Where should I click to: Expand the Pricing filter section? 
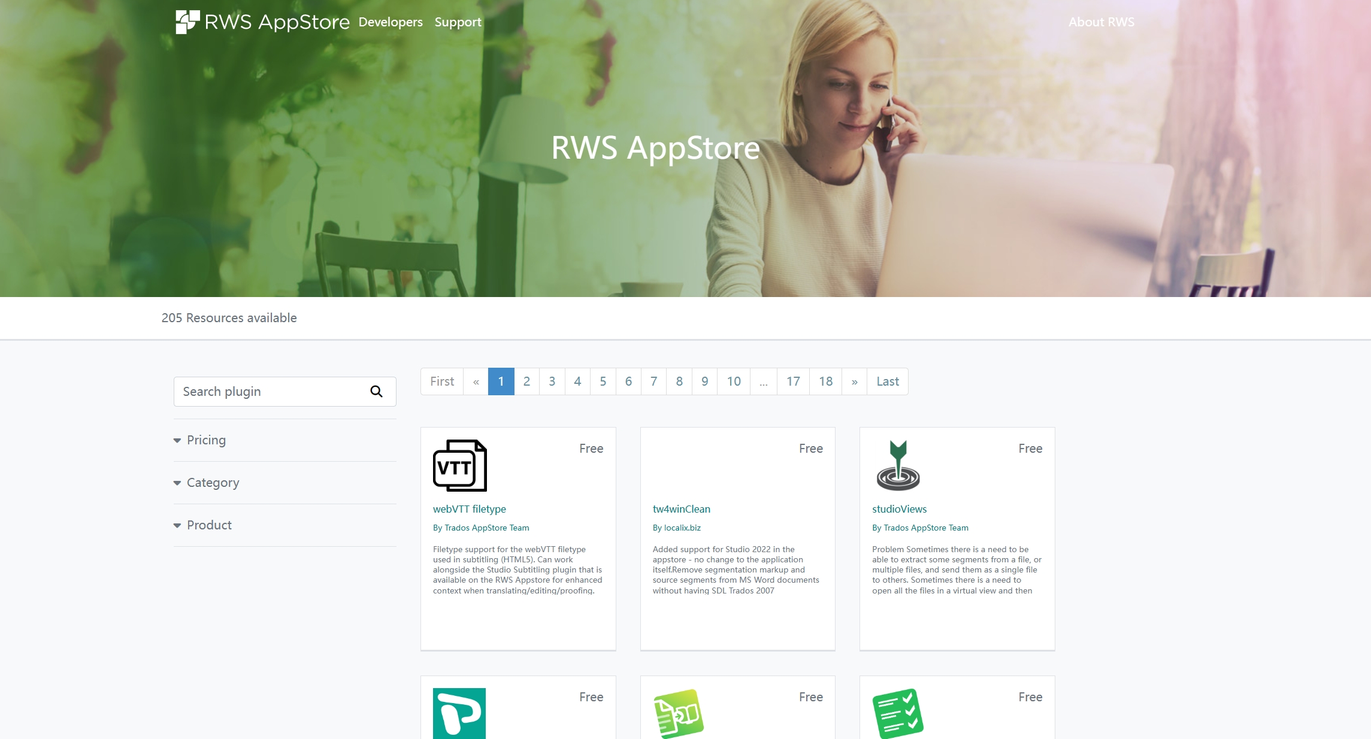tap(206, 440)
